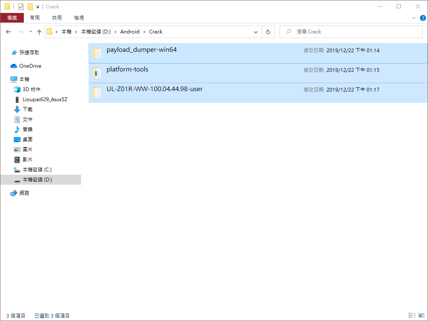Select OneDrive in the navigation pane
The height and width of the screenshot is (321, 428).
30,66
